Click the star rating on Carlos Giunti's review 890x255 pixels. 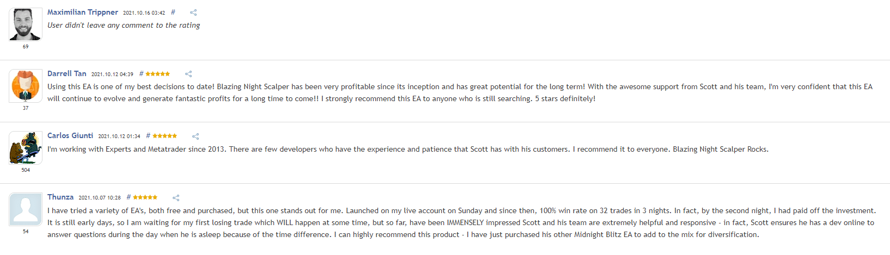(164, 136)
